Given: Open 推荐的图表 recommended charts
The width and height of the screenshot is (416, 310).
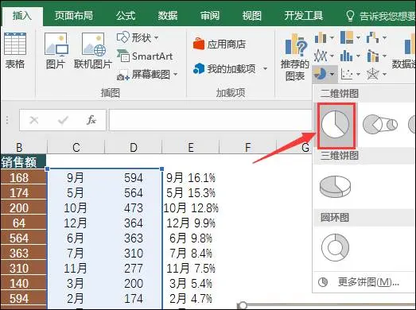Looking at the screenshot, I should (295, 57).
